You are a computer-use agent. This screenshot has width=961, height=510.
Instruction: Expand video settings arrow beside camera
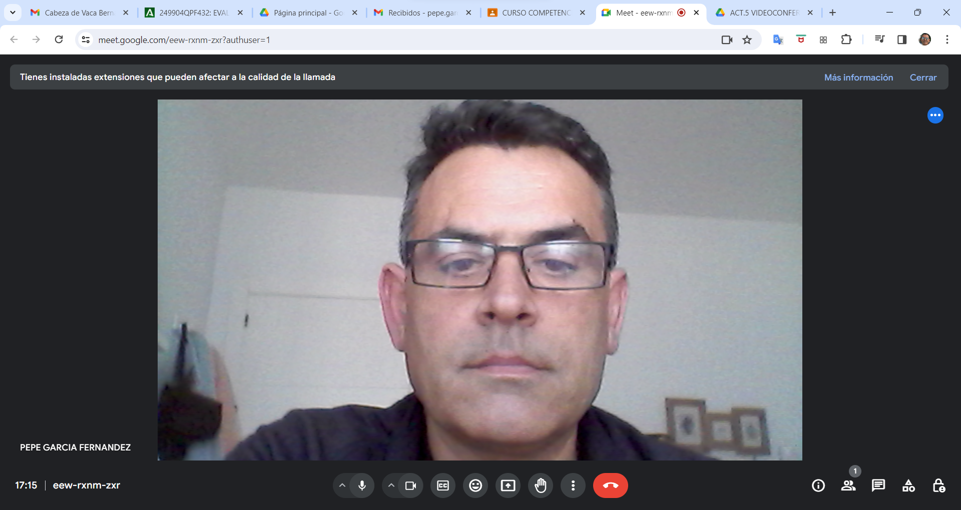391,485
